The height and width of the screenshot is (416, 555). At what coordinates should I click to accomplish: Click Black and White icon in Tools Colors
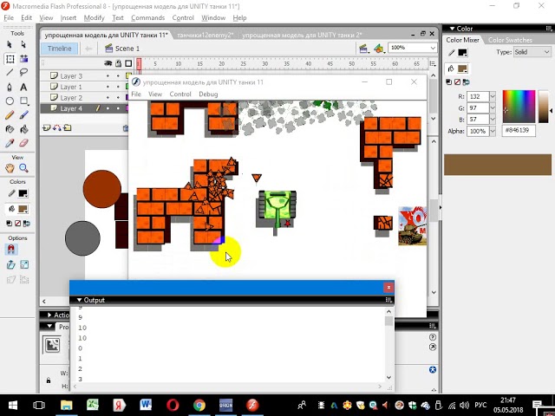click(10, 224)
